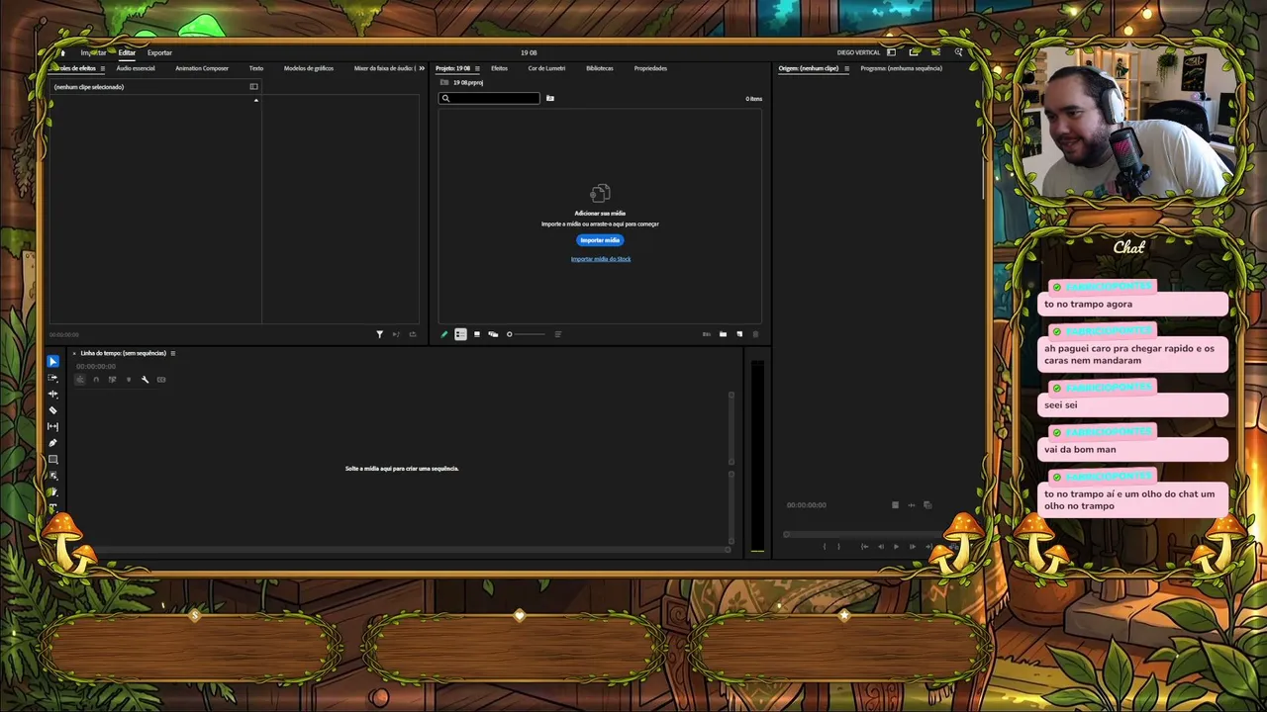Click the thumbnail zoom slider in Project panel

pyautogui.click(x=525, y=334)
